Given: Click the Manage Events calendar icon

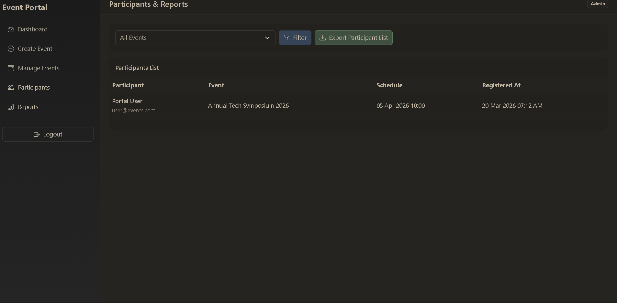Looking at the screenshot, I should pos(11,68).
